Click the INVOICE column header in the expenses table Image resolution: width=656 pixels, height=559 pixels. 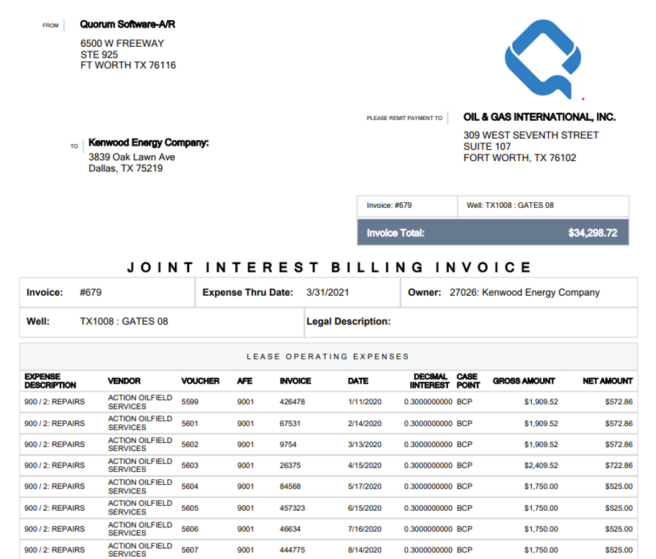[x=296, y=381]
